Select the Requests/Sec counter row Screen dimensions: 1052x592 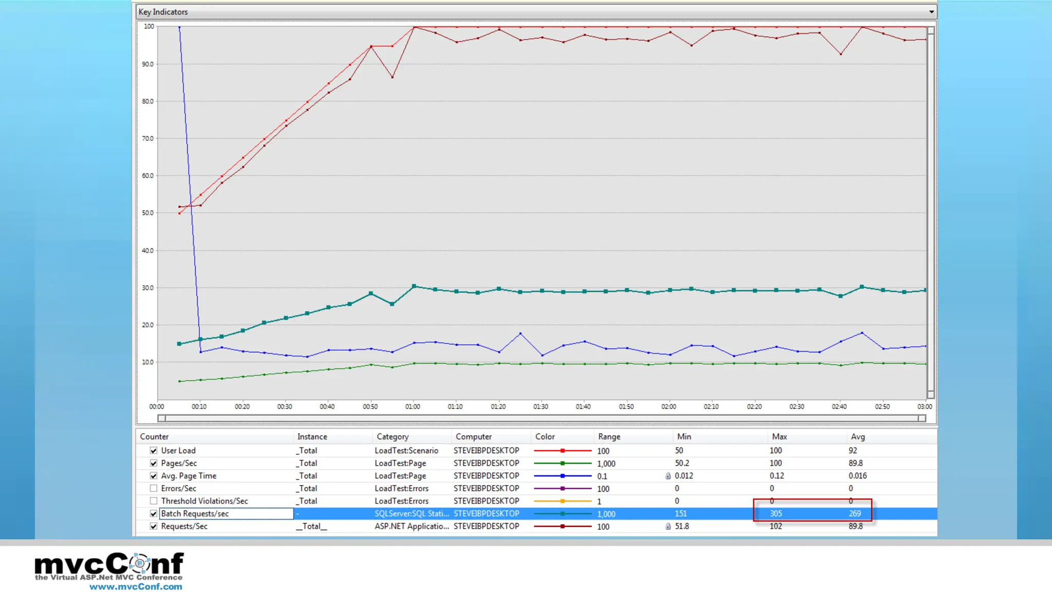point(184,527)
